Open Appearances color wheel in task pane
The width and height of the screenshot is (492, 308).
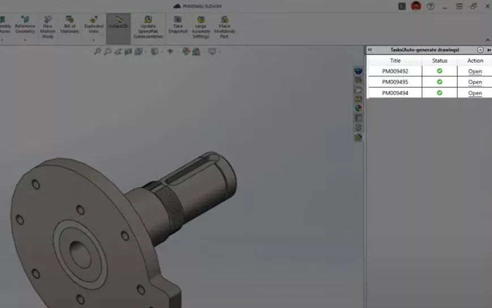[358, 108]
